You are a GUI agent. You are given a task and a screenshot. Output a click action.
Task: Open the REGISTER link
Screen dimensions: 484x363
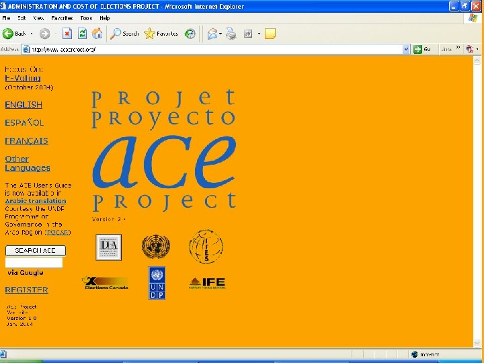[26, 290]
